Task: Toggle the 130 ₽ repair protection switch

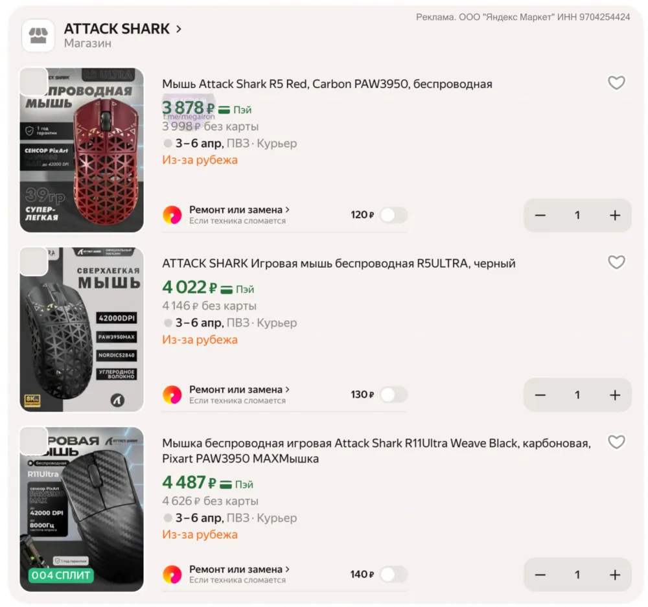Action: (393, 395)
